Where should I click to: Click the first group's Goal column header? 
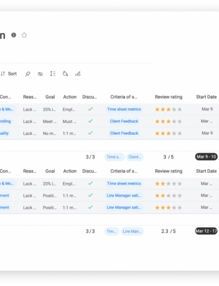point(50,97)
